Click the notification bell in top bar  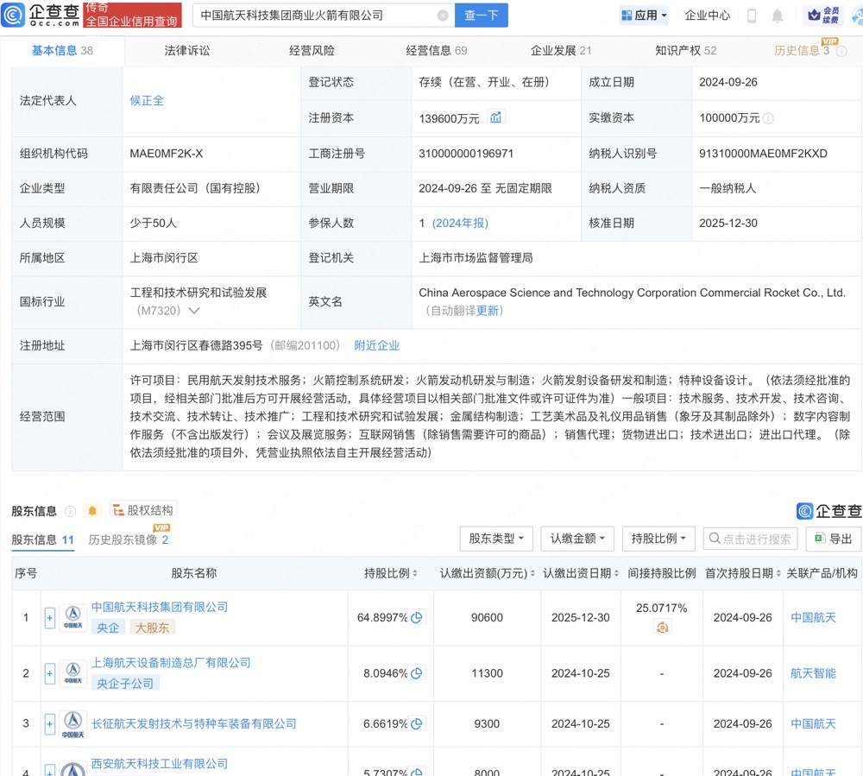coord(778,16)
